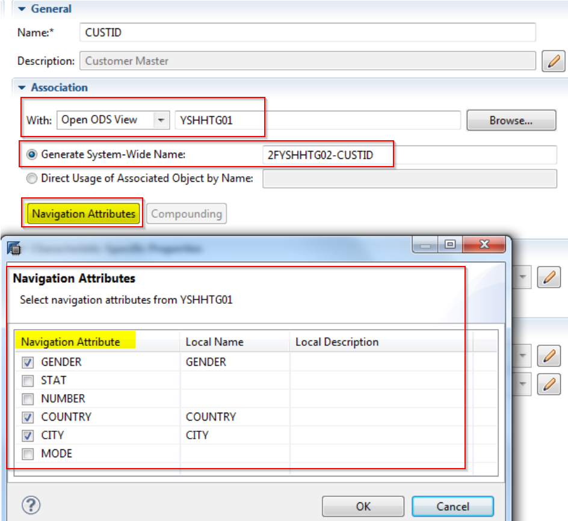The width and height of the screenshot is (568, 521).
Task: Click the MODE row label
Action: point(57,454)
